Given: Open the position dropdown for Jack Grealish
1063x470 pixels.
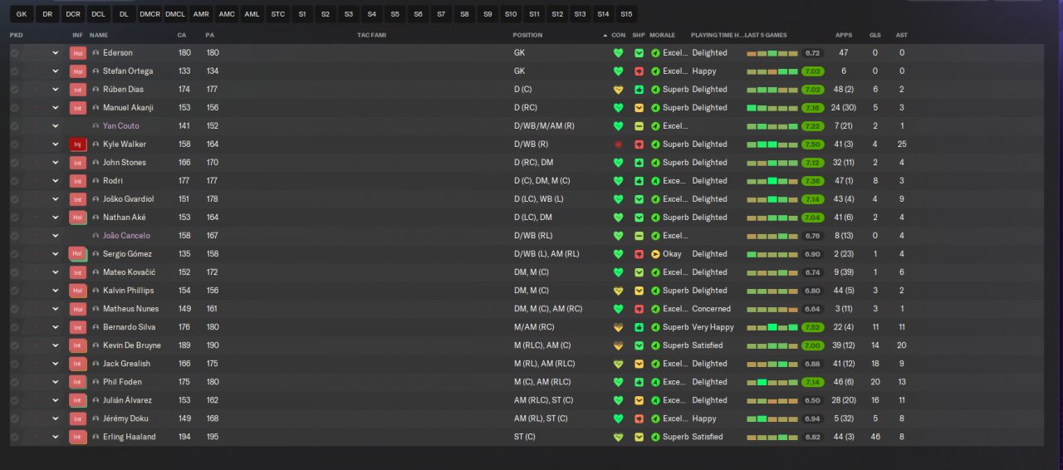Looking at the screenshot, I should click(x=56, y=364).
